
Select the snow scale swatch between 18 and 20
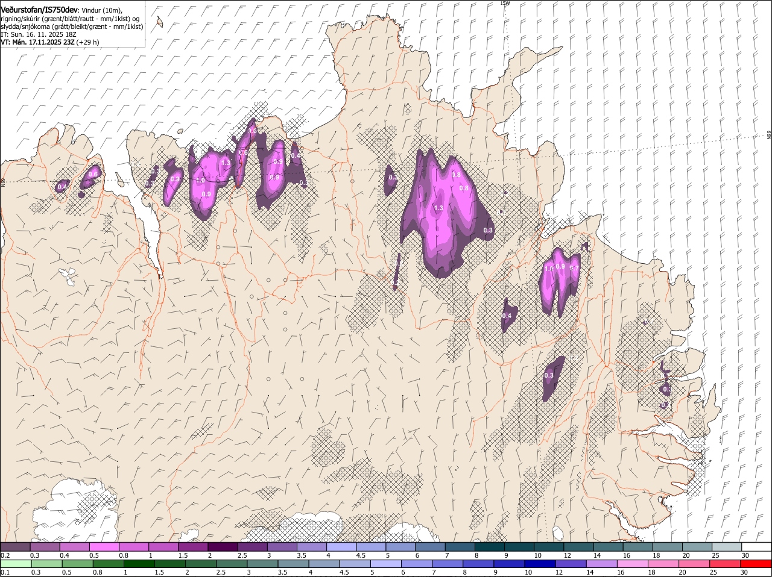(669, 547)
